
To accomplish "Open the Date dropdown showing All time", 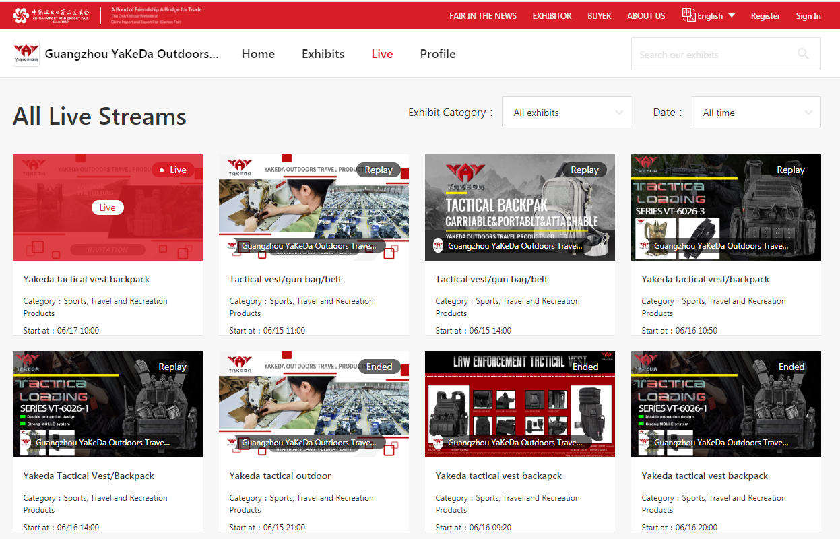I will click(x=756, y=112).
